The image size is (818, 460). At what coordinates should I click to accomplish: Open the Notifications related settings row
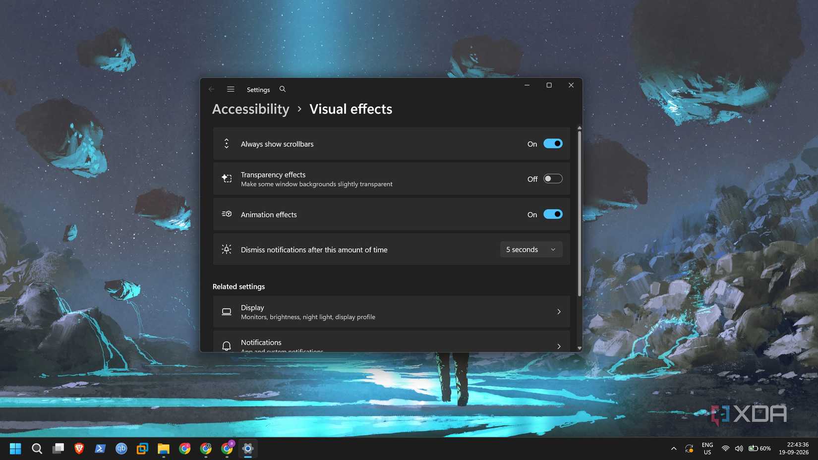coord(391,342)
